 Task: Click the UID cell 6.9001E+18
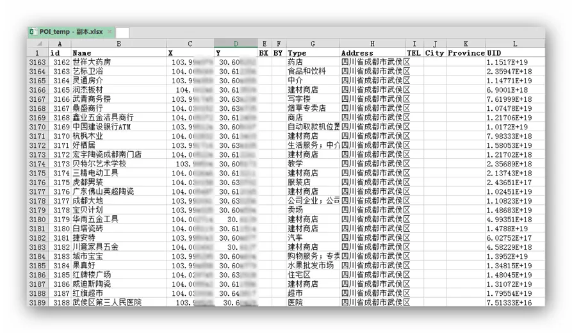515,90
